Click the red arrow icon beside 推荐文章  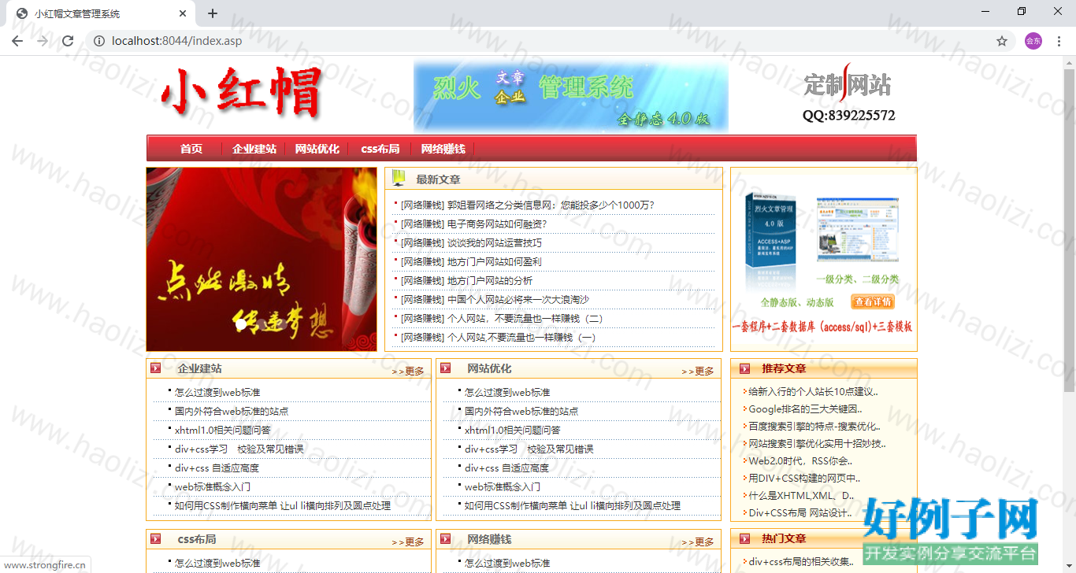(745, 368)
